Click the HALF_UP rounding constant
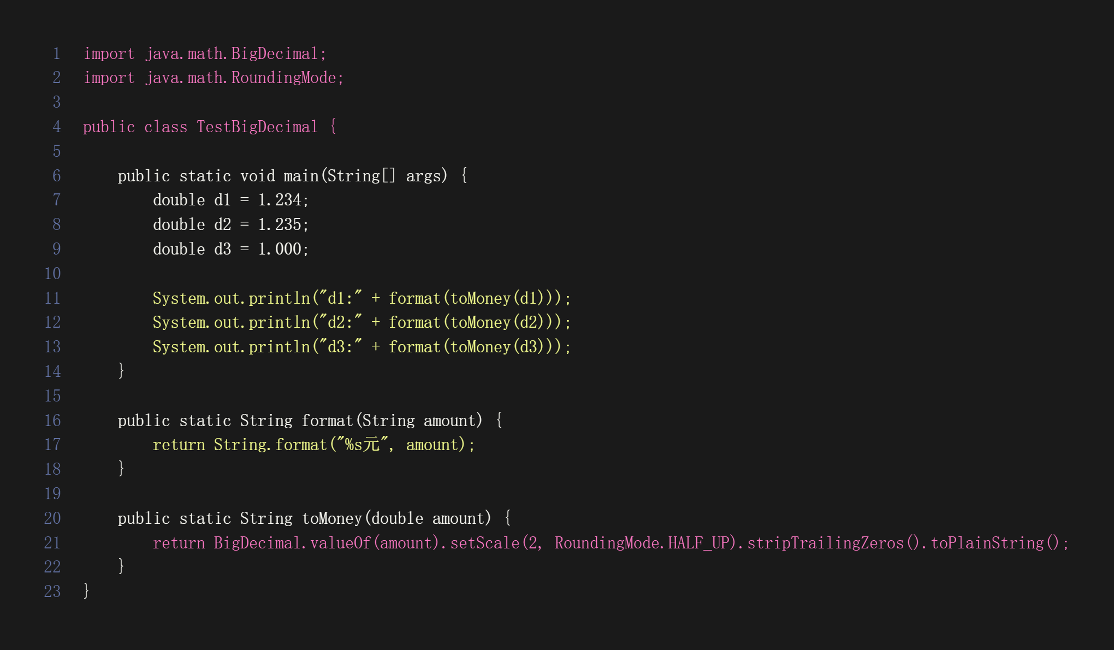This screenshot has width=1114, height=650. 698,543
